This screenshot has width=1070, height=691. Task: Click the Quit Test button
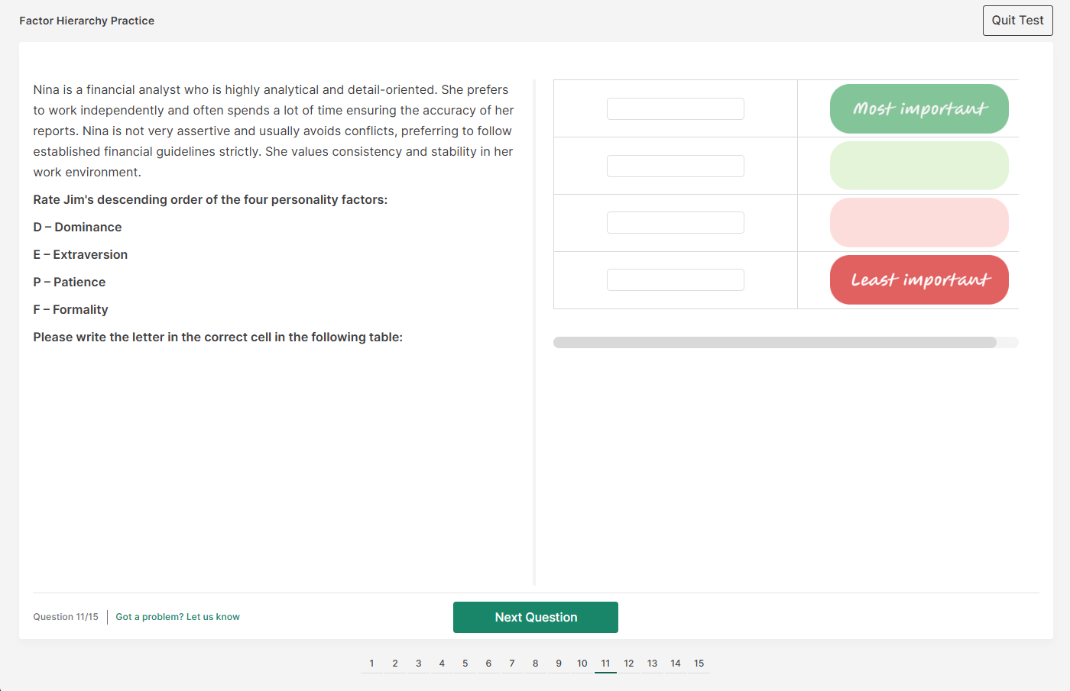click(1017, 21)
